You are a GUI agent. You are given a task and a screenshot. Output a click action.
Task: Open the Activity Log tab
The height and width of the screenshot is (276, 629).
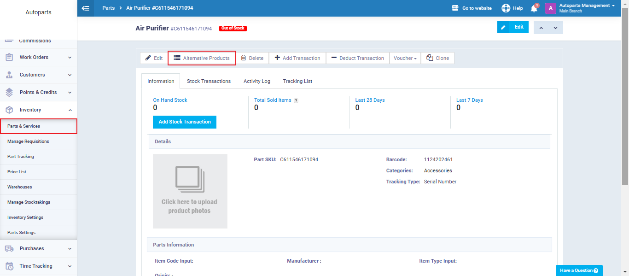click(x=257, y=81)
